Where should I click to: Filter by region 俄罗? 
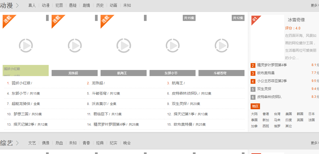tap(277, 126)
